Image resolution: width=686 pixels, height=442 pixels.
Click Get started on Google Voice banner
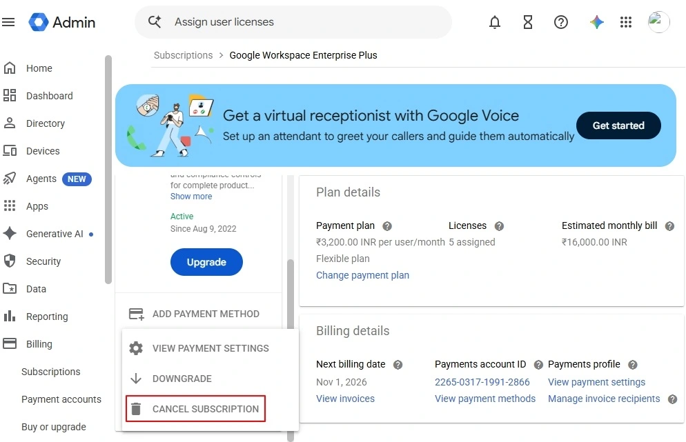(618, 125)
